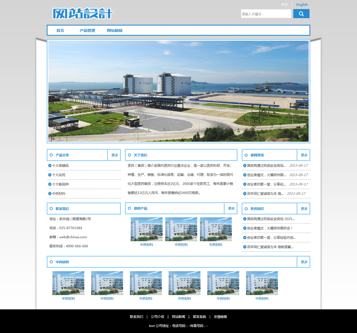This screenshot has height=333, width=357.
Task: Click arrow icon beside 十大新品种
Action: coord(50,184)
